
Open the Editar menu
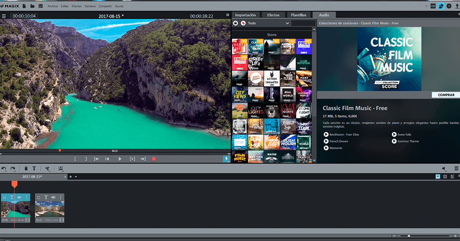pos(65,6)
